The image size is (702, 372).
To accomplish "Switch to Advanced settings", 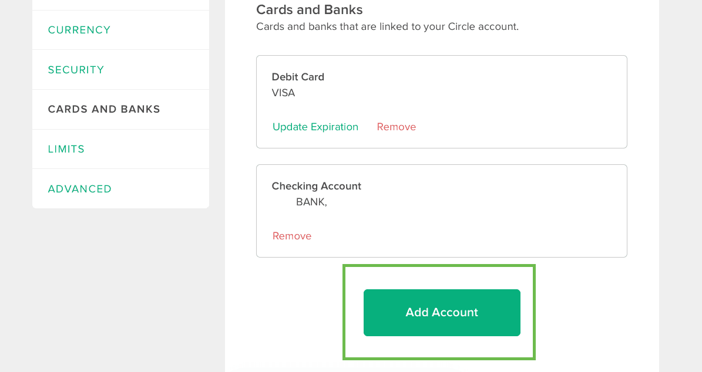I will (80, 189).
